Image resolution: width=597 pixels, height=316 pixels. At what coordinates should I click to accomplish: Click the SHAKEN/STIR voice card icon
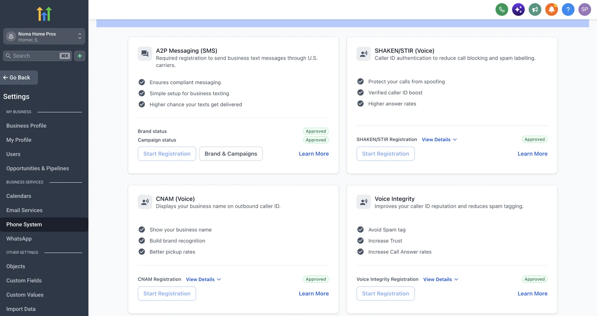click(363, 54)
